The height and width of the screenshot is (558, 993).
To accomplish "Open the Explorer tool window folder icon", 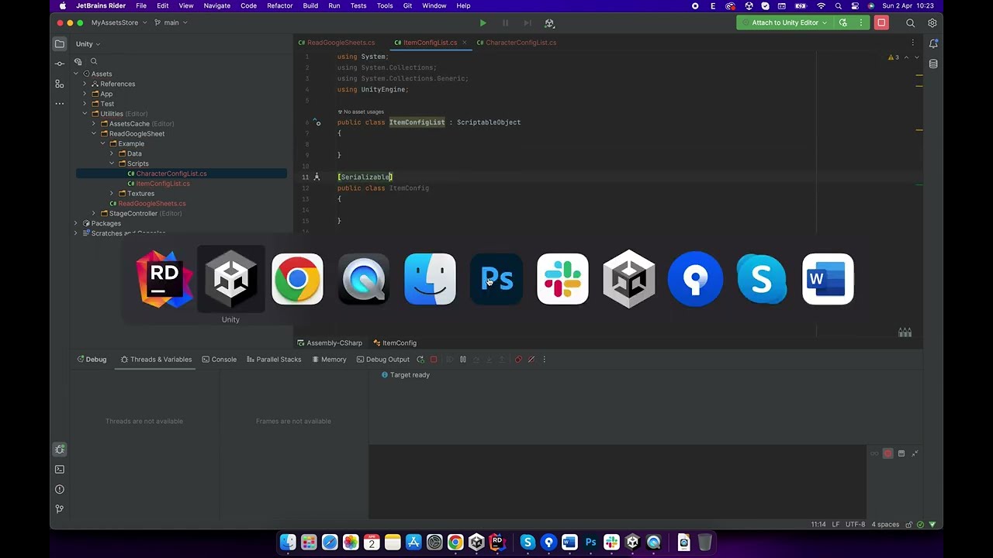I will point(60,44).
